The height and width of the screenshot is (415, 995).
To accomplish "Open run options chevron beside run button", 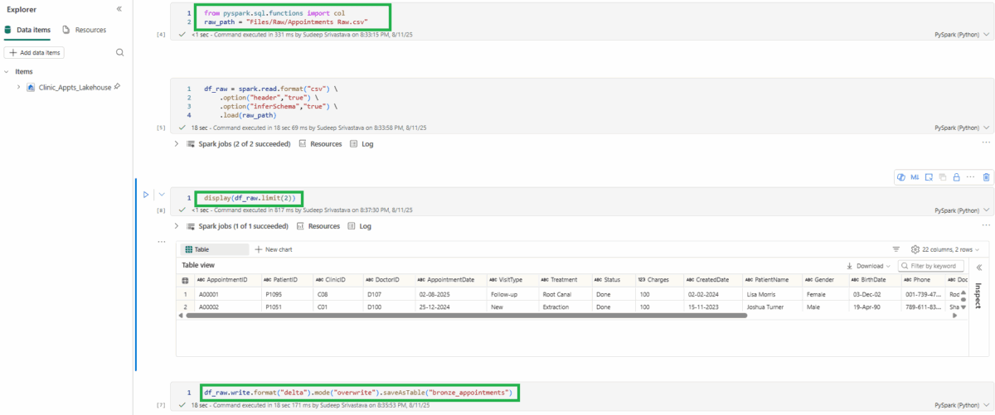I will click(x=162, y=195).
